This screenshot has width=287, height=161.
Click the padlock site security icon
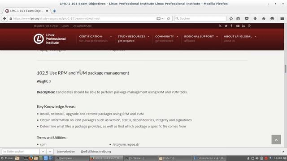click(11, 18)
